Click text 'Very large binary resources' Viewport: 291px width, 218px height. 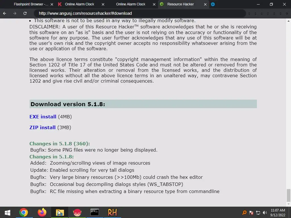pos(81,177)
